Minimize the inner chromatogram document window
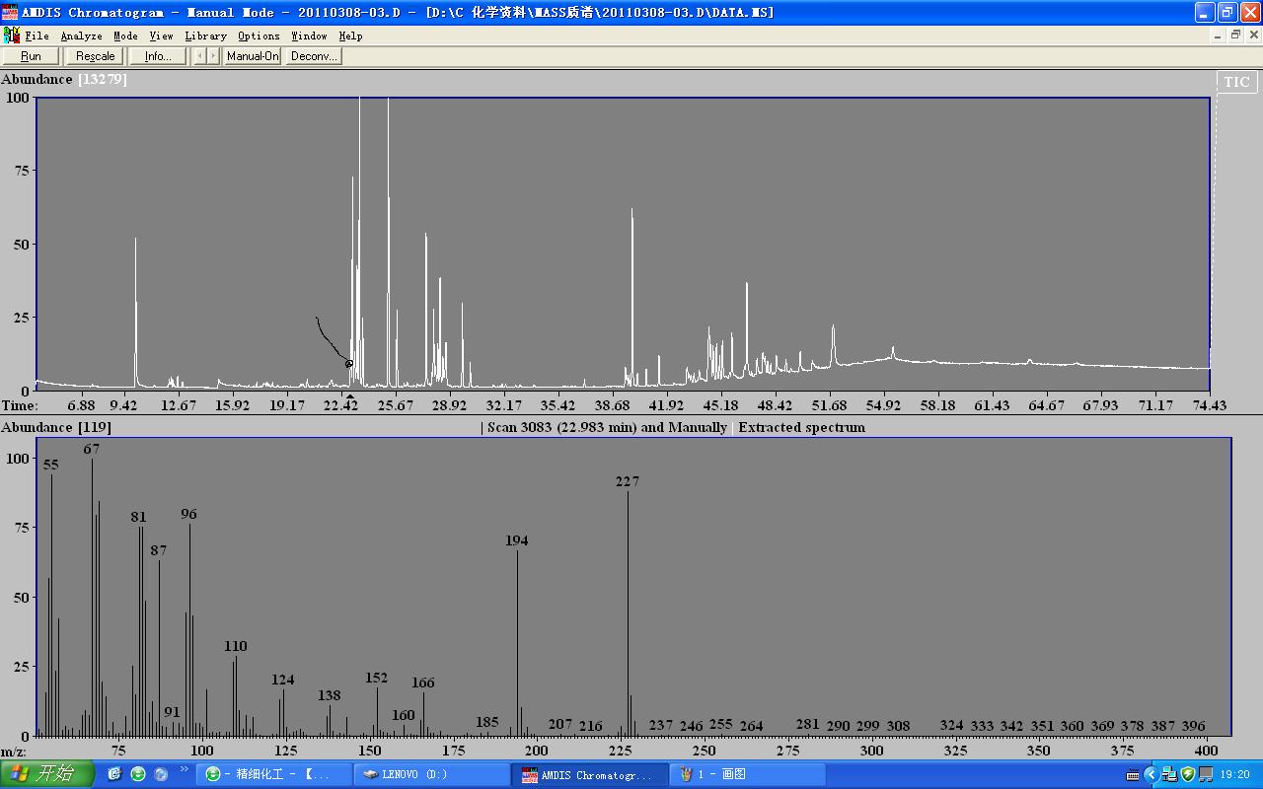1263x789 pixels. point(1218,35)
